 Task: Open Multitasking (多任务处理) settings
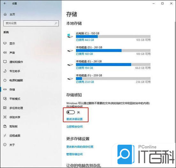point(16,108)
